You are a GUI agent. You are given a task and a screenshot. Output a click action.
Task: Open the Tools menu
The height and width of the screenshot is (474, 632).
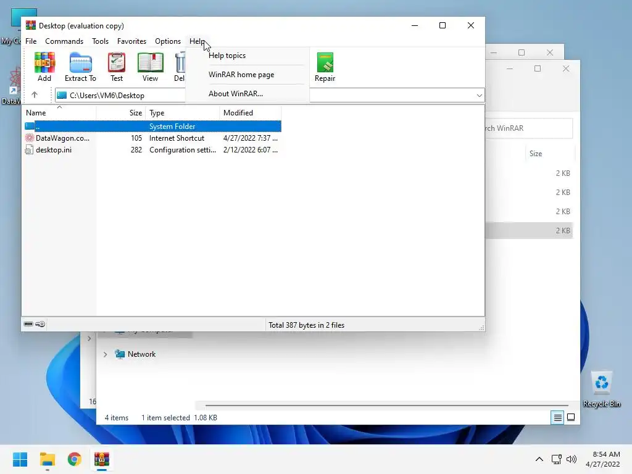tap(100, 41)
